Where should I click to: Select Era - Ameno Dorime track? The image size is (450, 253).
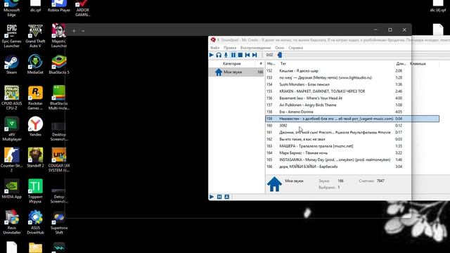[352, 112]
